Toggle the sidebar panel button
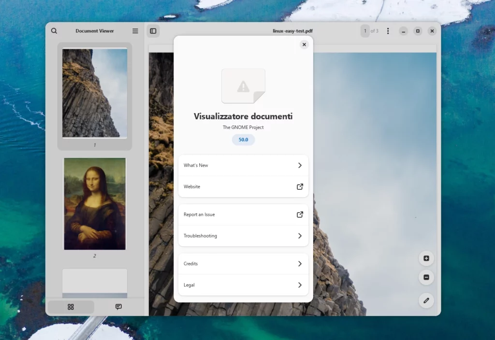 [x=153, y=31]
